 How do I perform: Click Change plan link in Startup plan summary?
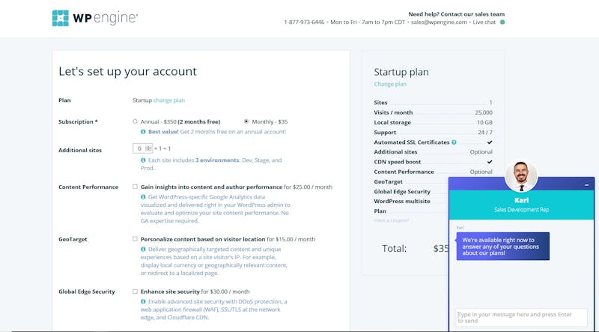(390, 84)
